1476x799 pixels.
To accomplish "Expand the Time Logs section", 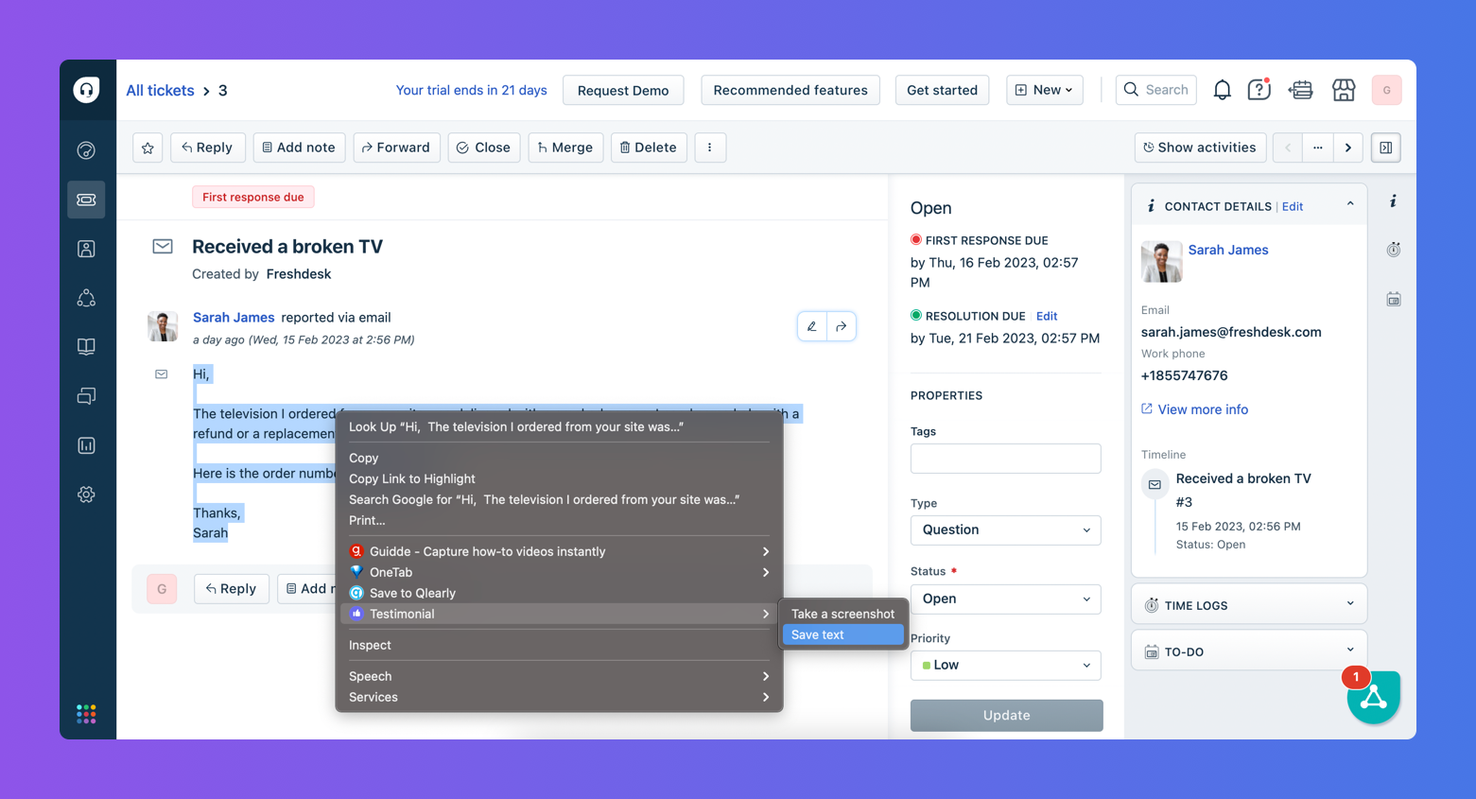I will [1249, 605].
